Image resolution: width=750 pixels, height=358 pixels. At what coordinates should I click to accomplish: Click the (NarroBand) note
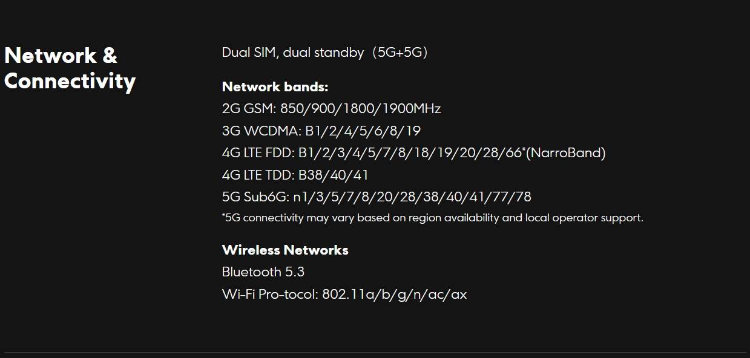tap(565, 153)
